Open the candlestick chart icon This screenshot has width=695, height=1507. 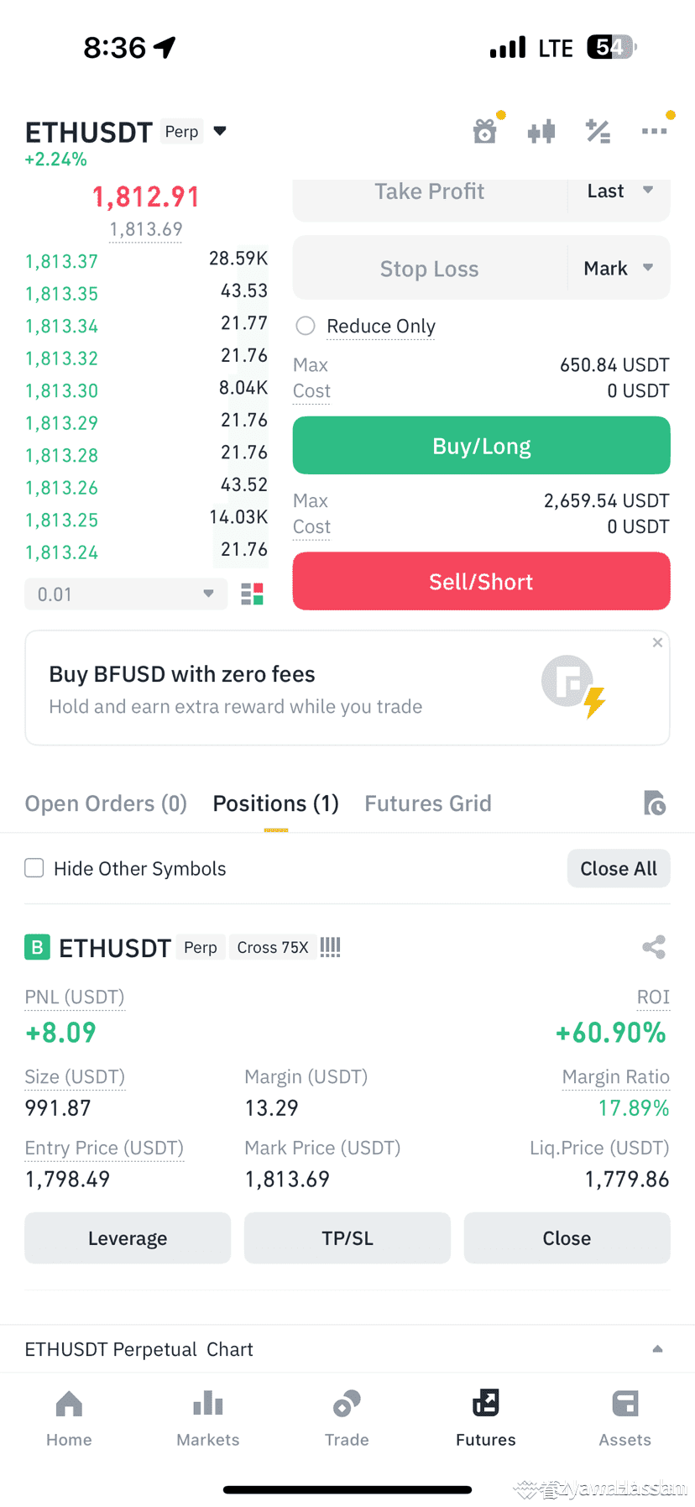[541, 131]
